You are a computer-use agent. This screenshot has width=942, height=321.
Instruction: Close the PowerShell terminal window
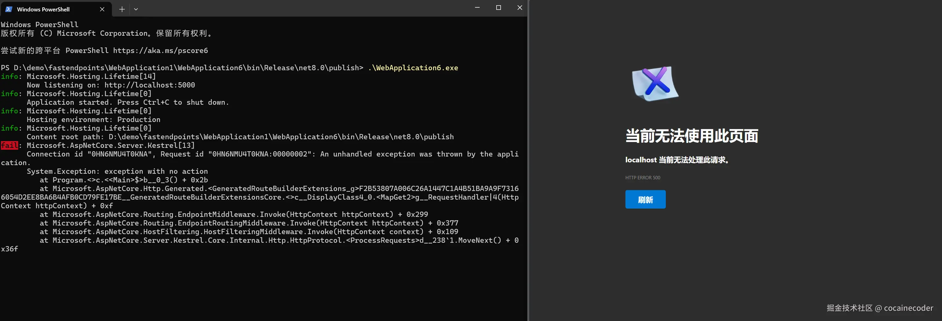click(519, 8)
